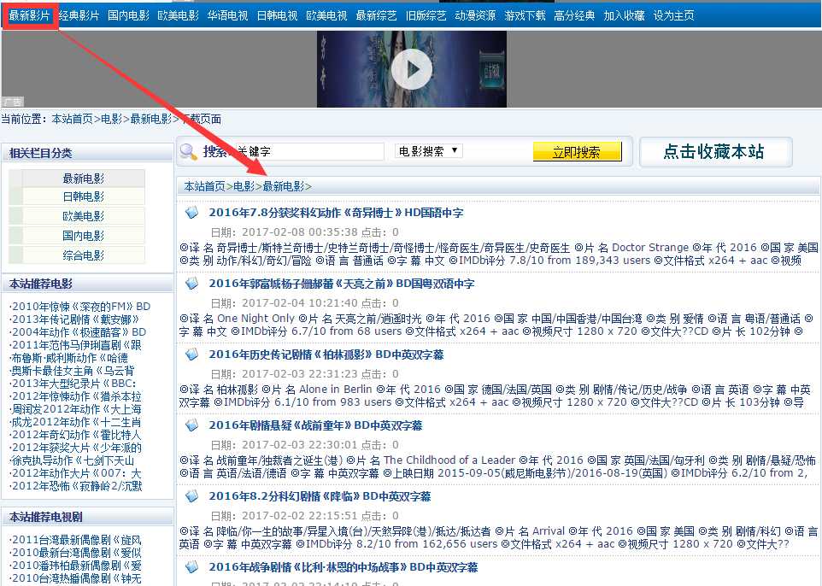Open recommended film 布鲁斯·威利斯动作《哈德

[x=68, y=358]
